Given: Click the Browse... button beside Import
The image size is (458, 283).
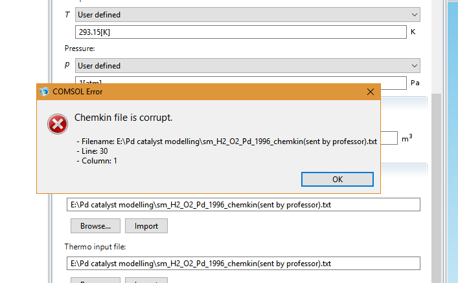Looking at the screenshot, I should [95, 226].
